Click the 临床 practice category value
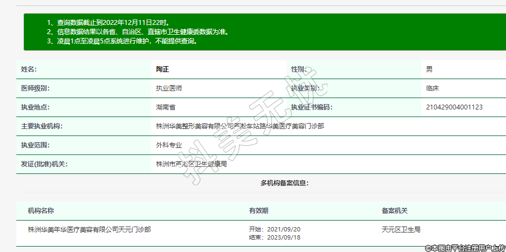506x252 pixels. coord(433,88)
